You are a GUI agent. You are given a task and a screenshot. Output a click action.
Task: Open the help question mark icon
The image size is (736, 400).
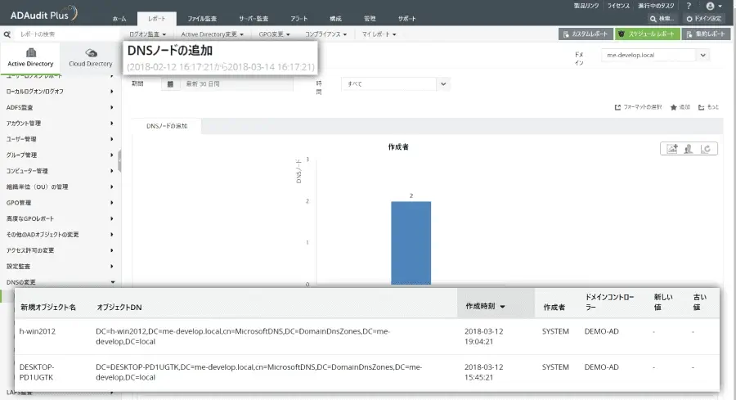point(689,6)
